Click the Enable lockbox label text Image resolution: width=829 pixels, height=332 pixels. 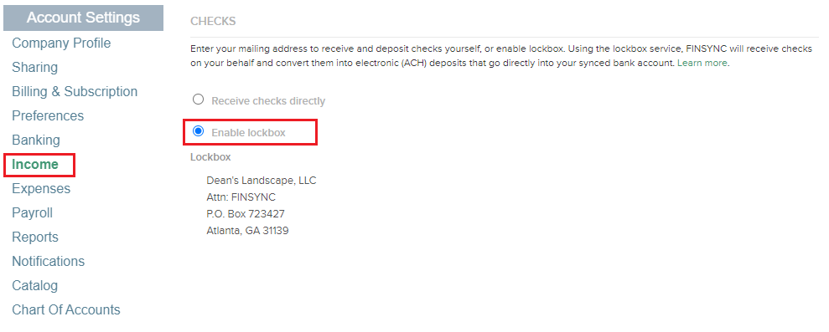point(248,132)
